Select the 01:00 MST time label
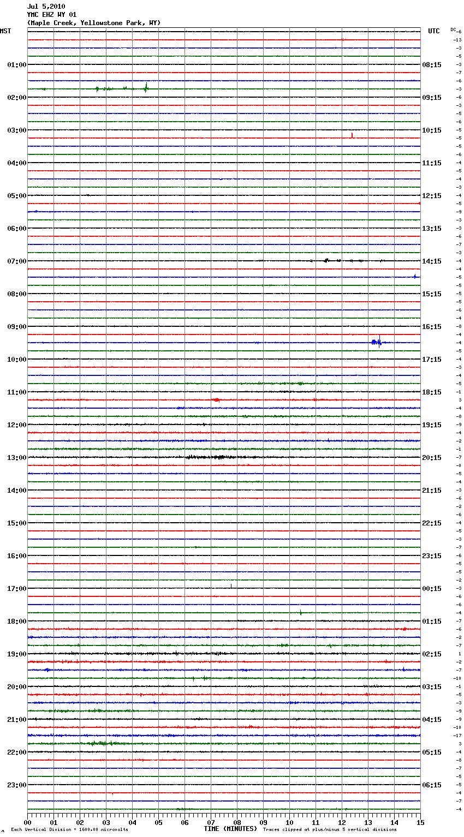Viewport: 464px width, 837px height. tap(17, 65)
